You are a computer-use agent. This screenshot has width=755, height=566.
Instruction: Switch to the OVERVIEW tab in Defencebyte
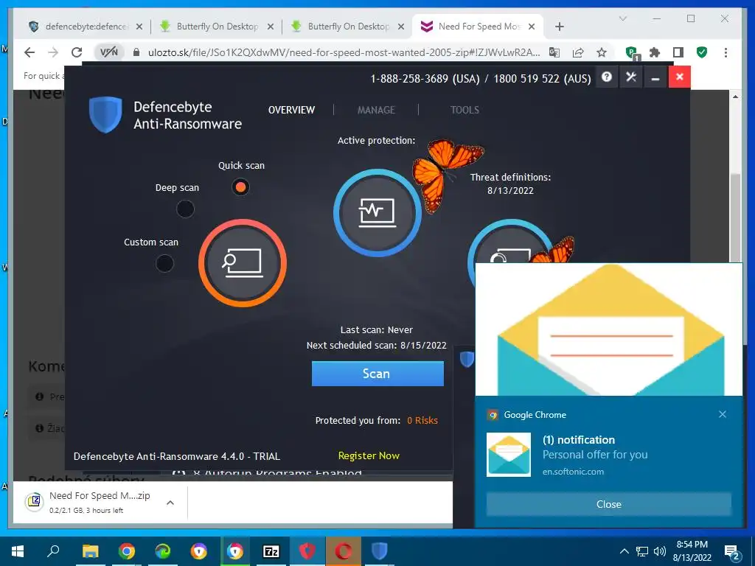(291, 110)
